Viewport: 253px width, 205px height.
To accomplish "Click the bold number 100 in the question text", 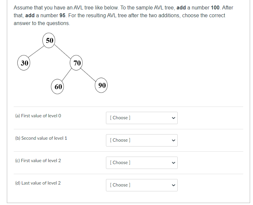I will [x=215, y=7].
